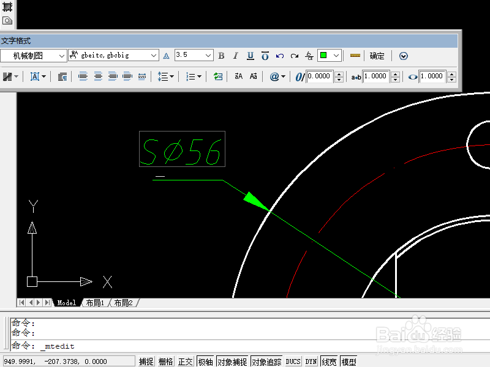
Task: Toggle 对象追踪 object tracking
Action: 266,361
